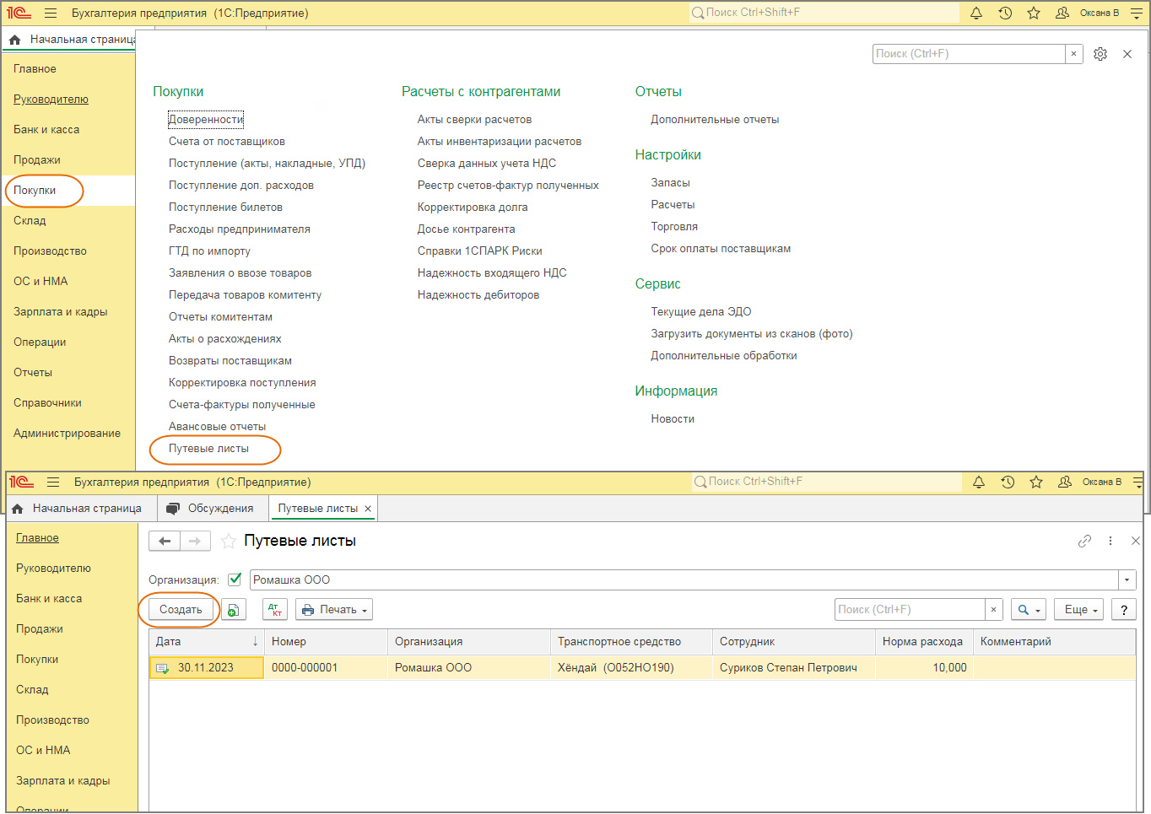Open the Путевые листы link in Покупки menu
The image size is (1151, 814).
(x=208, y=449)
